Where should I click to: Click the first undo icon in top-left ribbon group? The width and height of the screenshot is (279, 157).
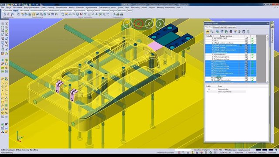[5, 14]
